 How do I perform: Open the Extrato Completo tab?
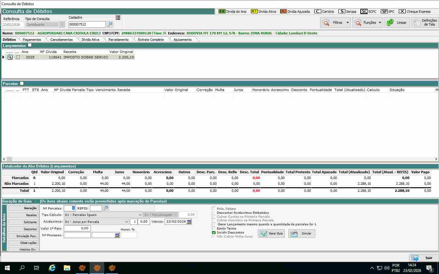coord(151,40)
